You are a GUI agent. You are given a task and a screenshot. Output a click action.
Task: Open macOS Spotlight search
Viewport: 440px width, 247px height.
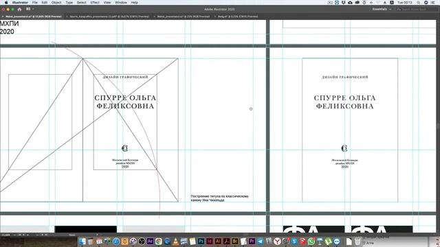click(x=418, y=3)
